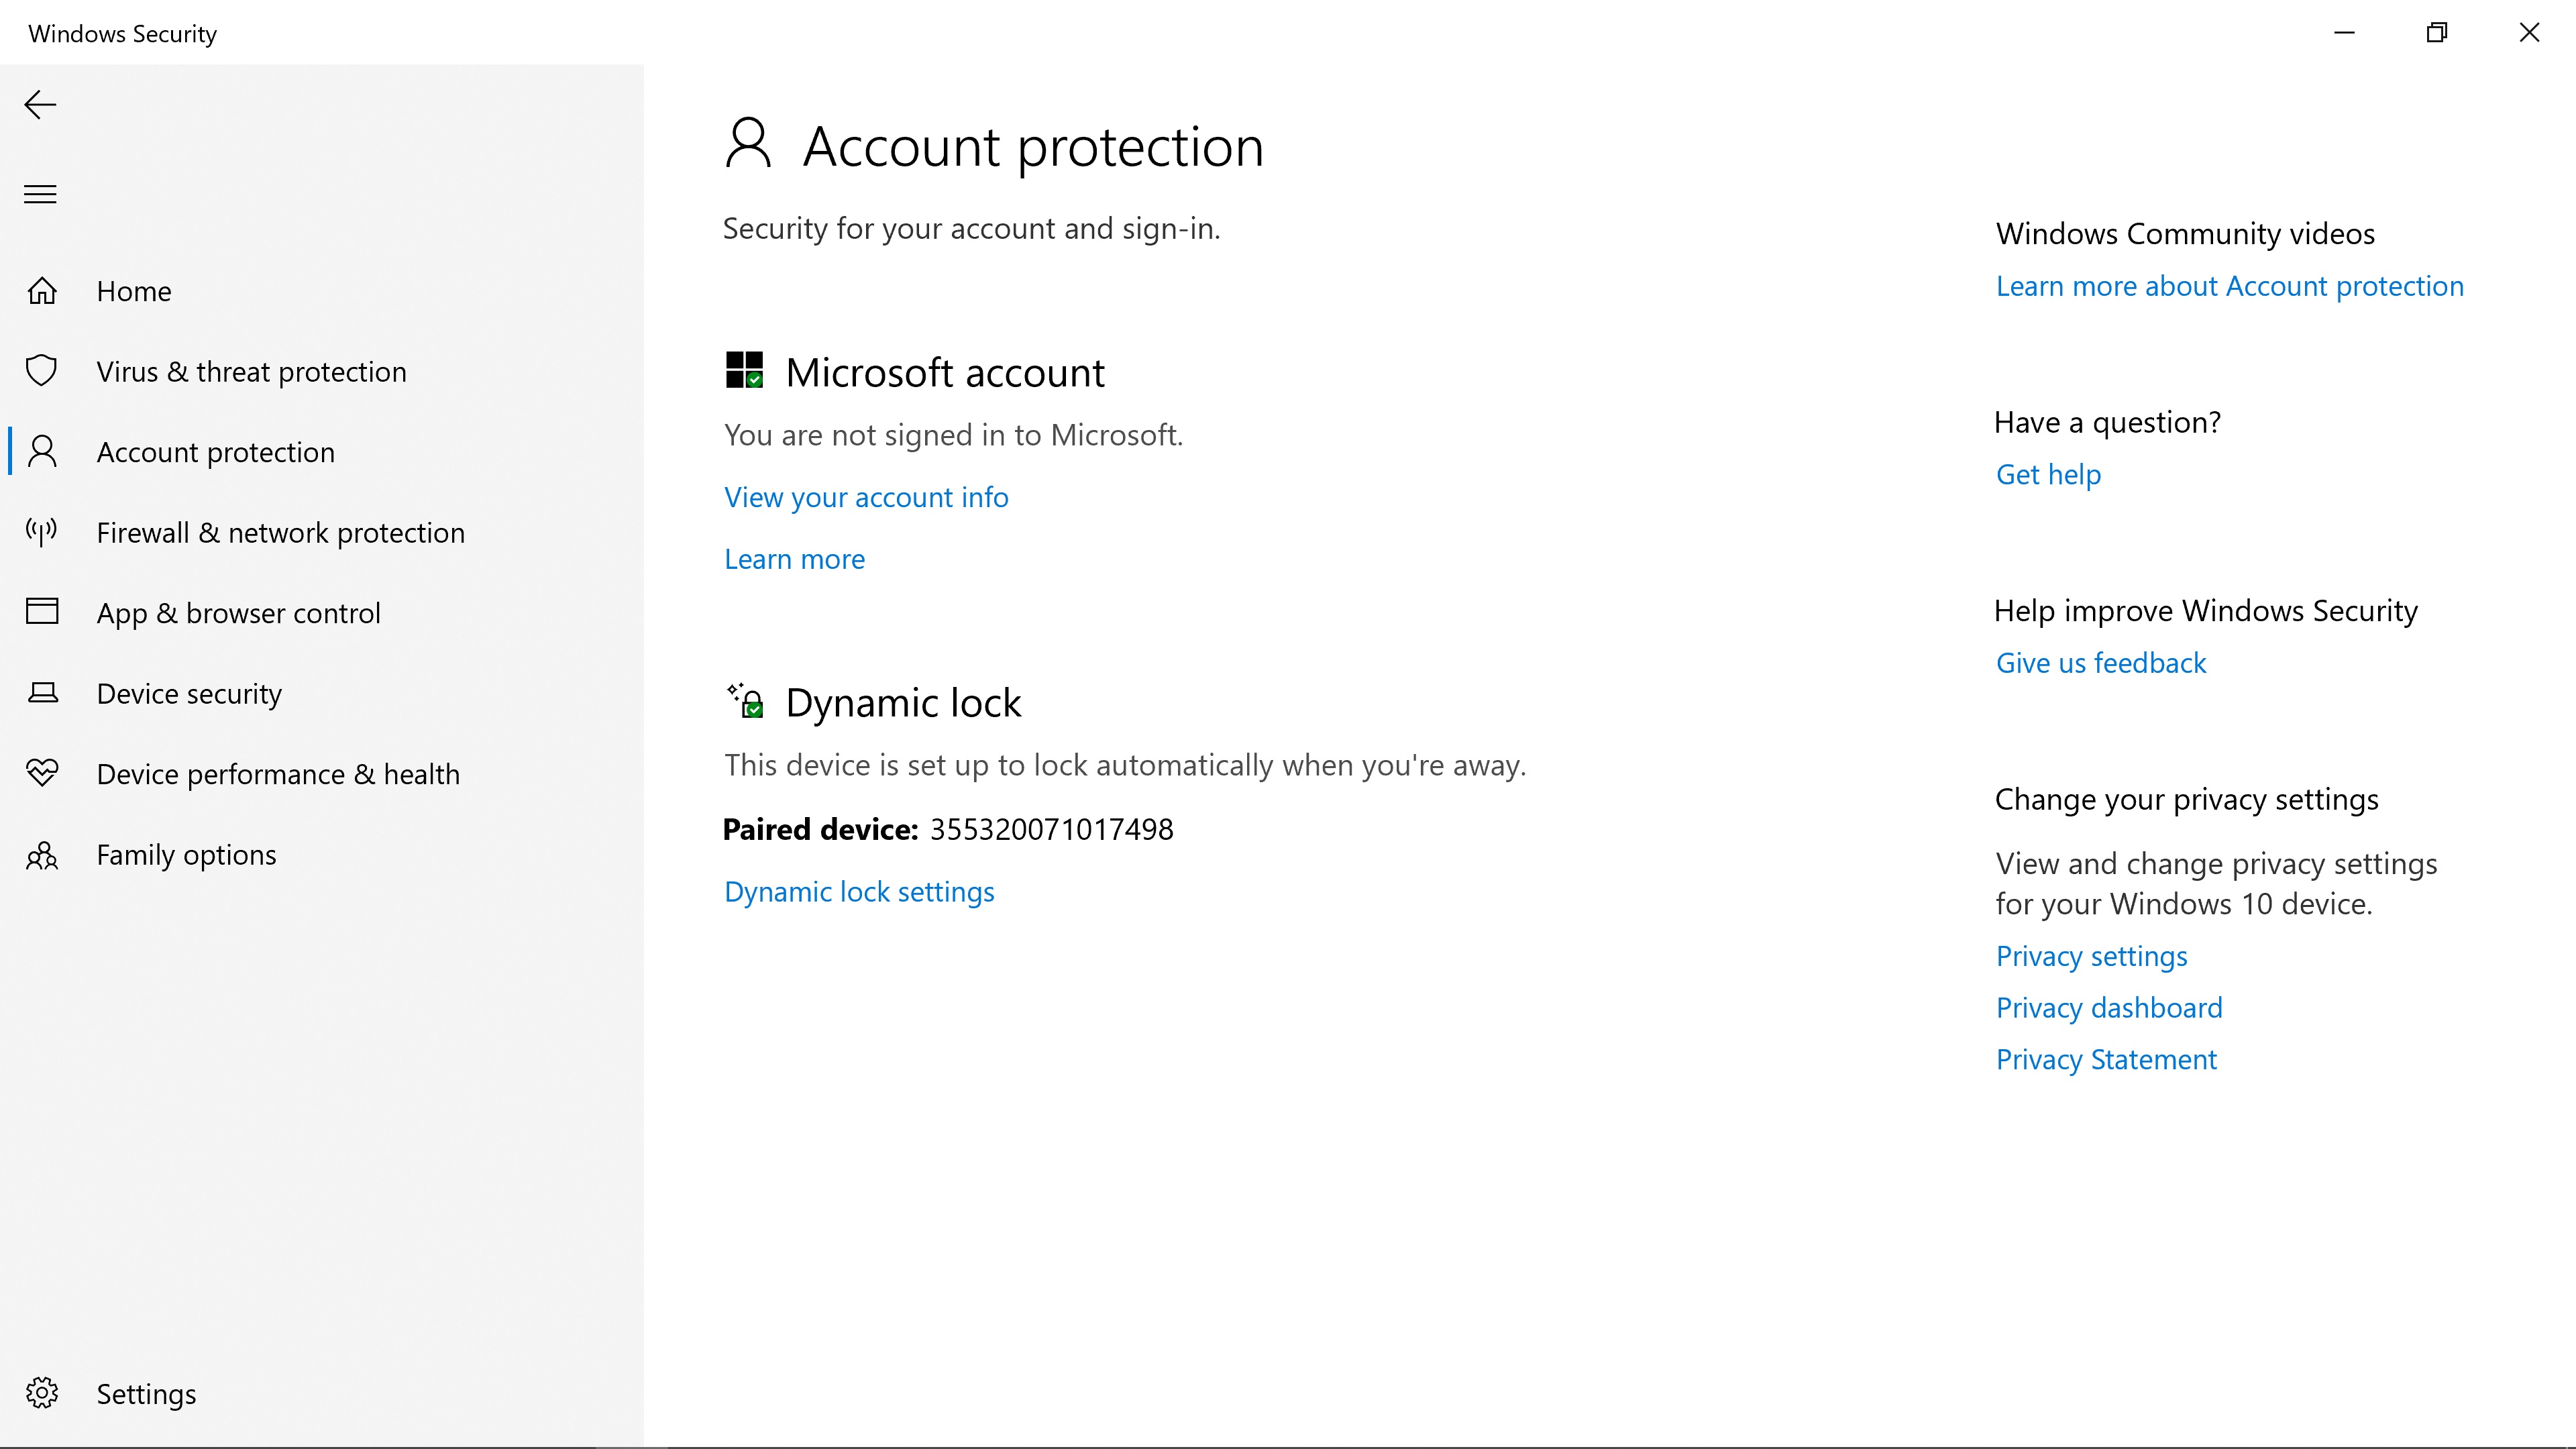2576x1449 pixels.
Task: Select Account protection in sidebar
Action: coord(215,452)
